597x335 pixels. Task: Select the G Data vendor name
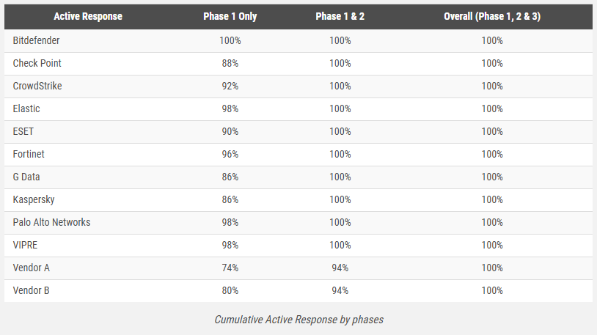click(x=28, y=177)
